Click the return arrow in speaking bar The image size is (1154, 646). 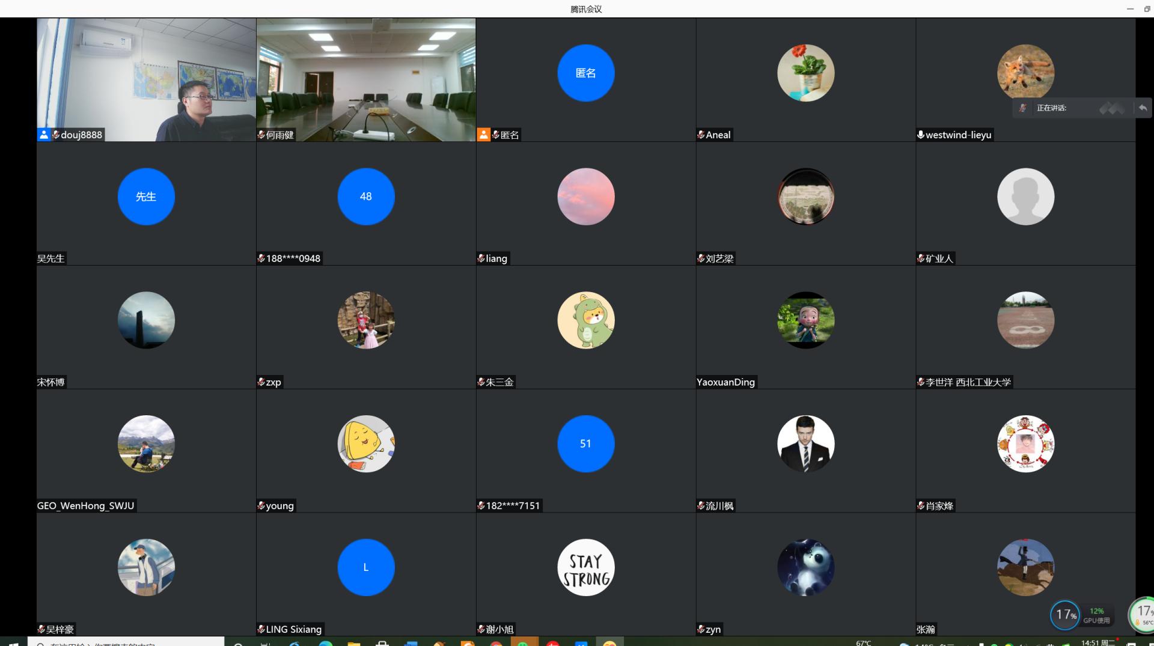1143,108
